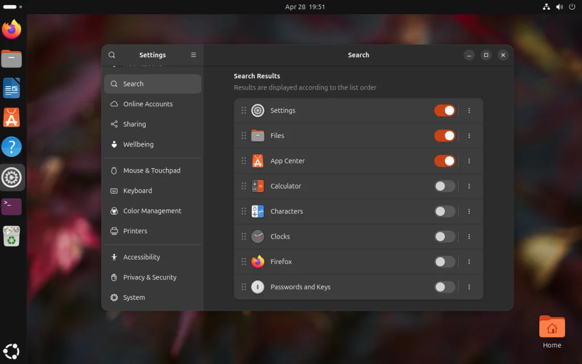This screenshot has width=582, height=364.
Task: Grab the drag handle of App Center row
Action: coord(243,161)
